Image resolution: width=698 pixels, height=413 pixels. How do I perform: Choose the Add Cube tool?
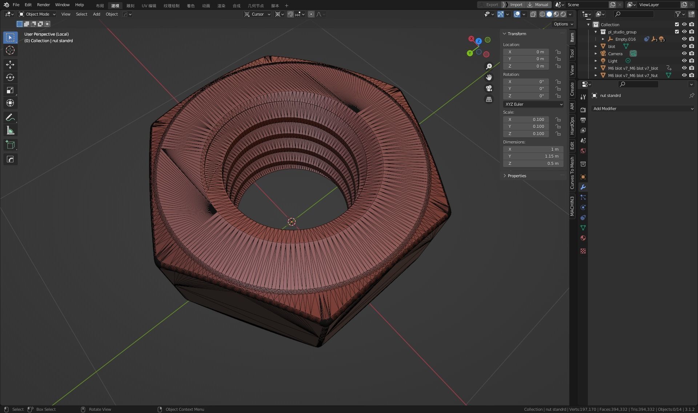[x=10, y=145]
